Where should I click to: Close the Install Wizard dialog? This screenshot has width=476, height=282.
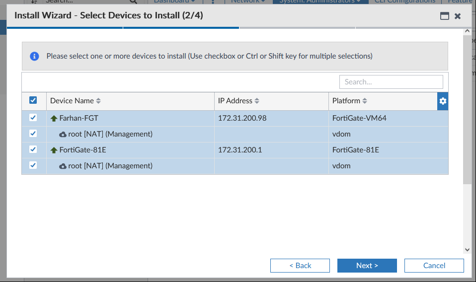tap(458, 16)
